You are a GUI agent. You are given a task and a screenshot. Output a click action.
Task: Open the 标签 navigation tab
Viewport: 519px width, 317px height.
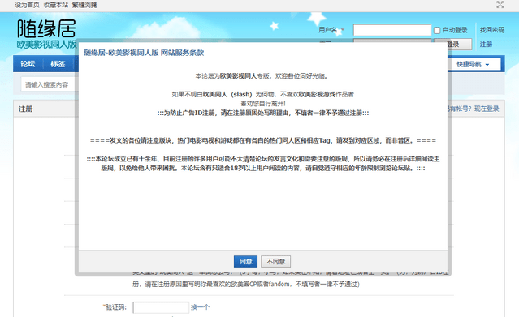[58, 64]
